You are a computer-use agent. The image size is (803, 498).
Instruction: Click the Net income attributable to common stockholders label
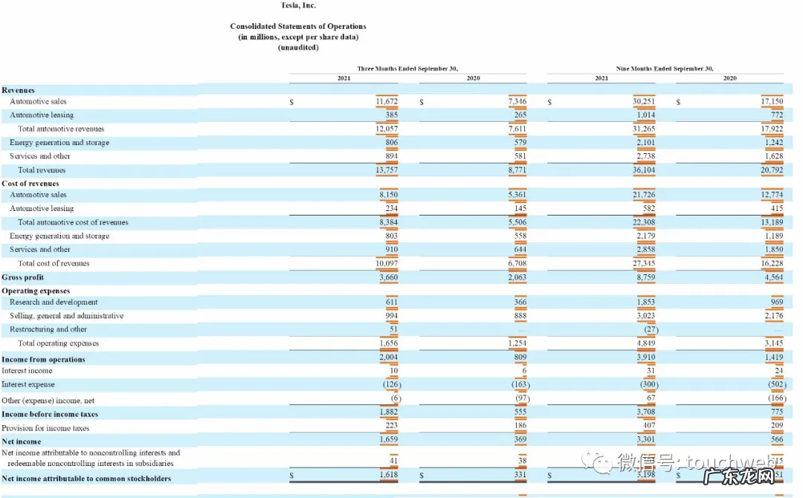coord(86,479)
